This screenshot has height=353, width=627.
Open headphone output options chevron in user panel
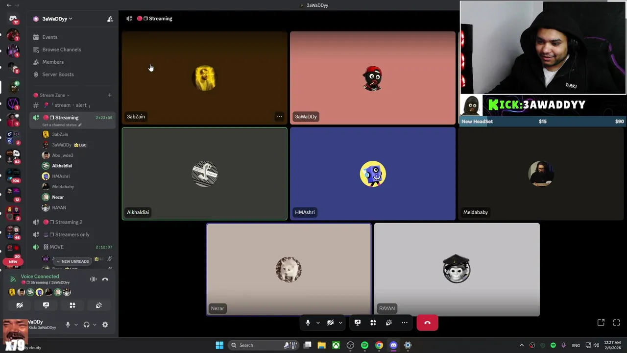tap(95, 325)
